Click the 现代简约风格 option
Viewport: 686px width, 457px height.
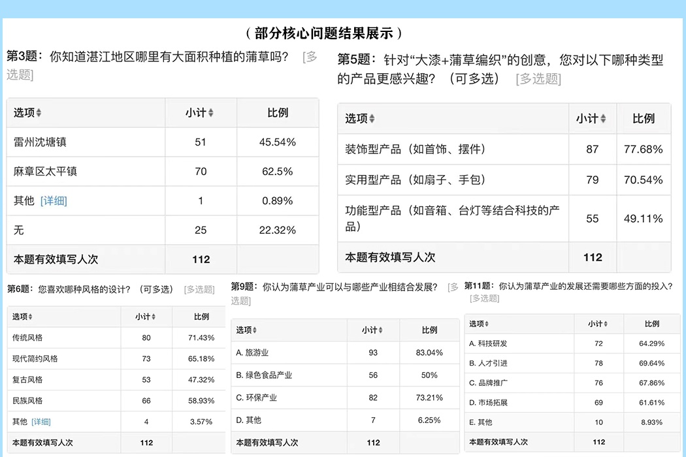(35, 358)
